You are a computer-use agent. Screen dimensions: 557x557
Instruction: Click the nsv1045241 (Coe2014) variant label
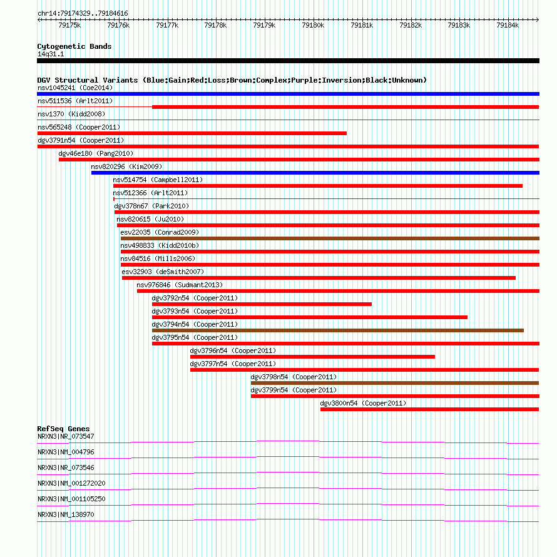point(75,88)
